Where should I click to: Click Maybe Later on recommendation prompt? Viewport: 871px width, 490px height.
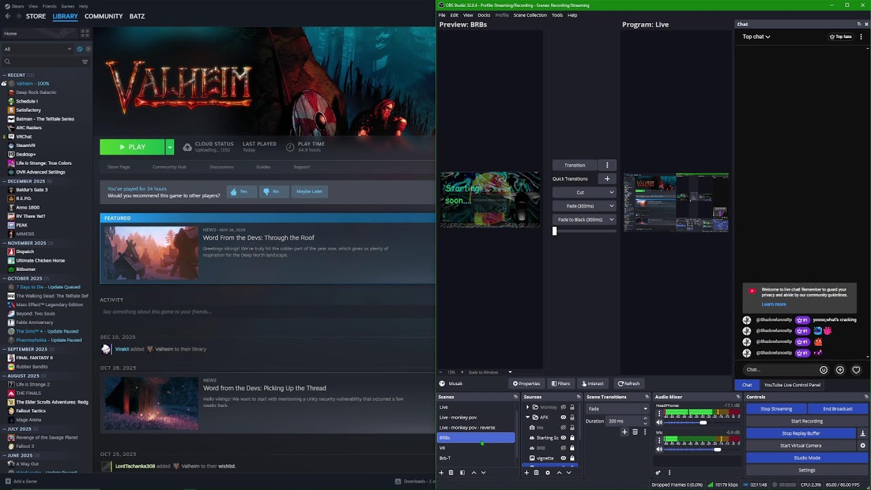pos(310,192)
